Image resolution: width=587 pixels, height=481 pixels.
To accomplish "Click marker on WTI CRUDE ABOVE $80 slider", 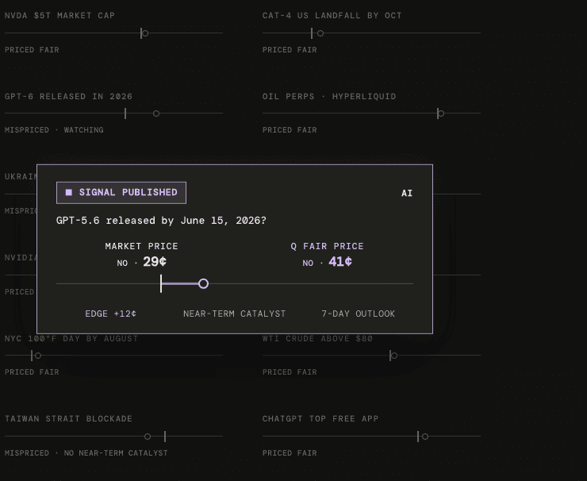I will click(393, 356).
